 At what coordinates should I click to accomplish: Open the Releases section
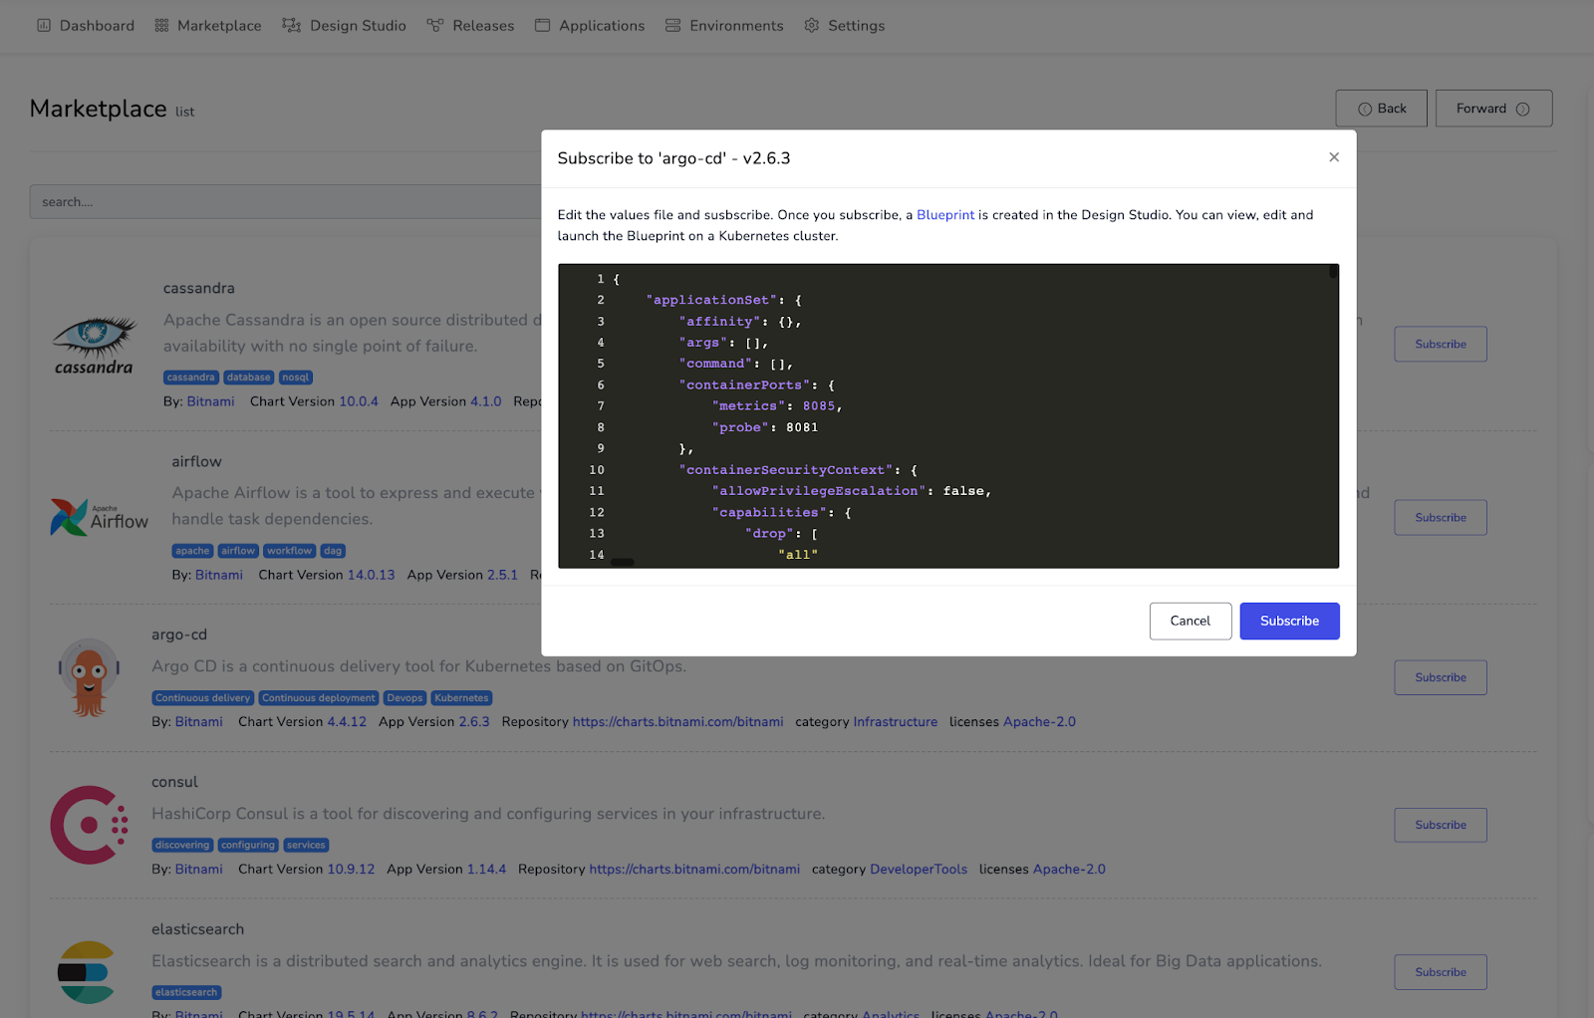[x=470, y=25]
